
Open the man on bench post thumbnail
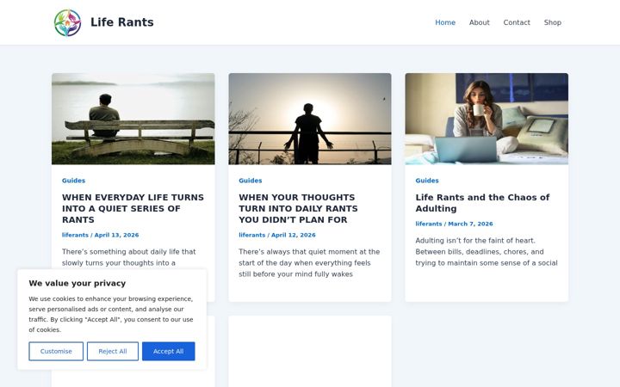tap(133, 119)
